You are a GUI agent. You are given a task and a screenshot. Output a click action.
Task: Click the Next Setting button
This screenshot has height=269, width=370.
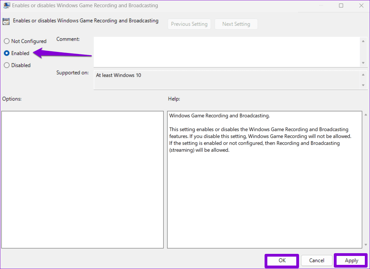[236, 24]
